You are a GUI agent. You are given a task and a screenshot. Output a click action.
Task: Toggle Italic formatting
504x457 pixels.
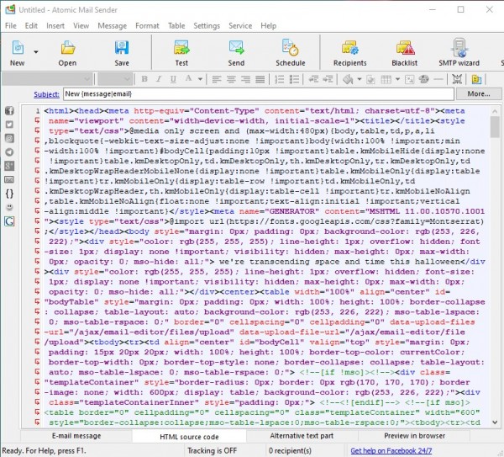pos(159,79)
